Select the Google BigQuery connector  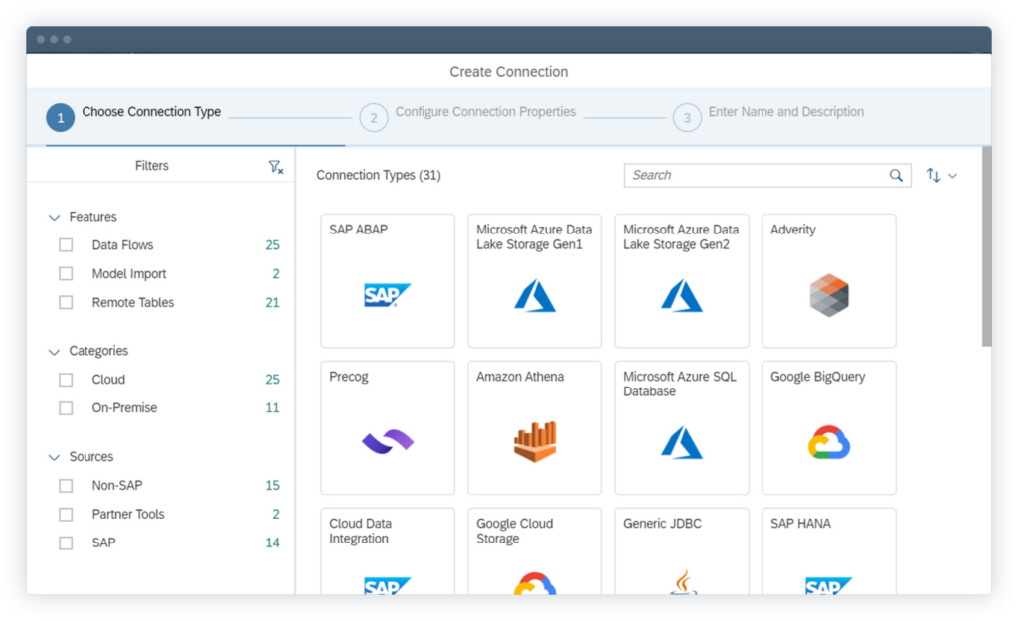click(828, 427)
